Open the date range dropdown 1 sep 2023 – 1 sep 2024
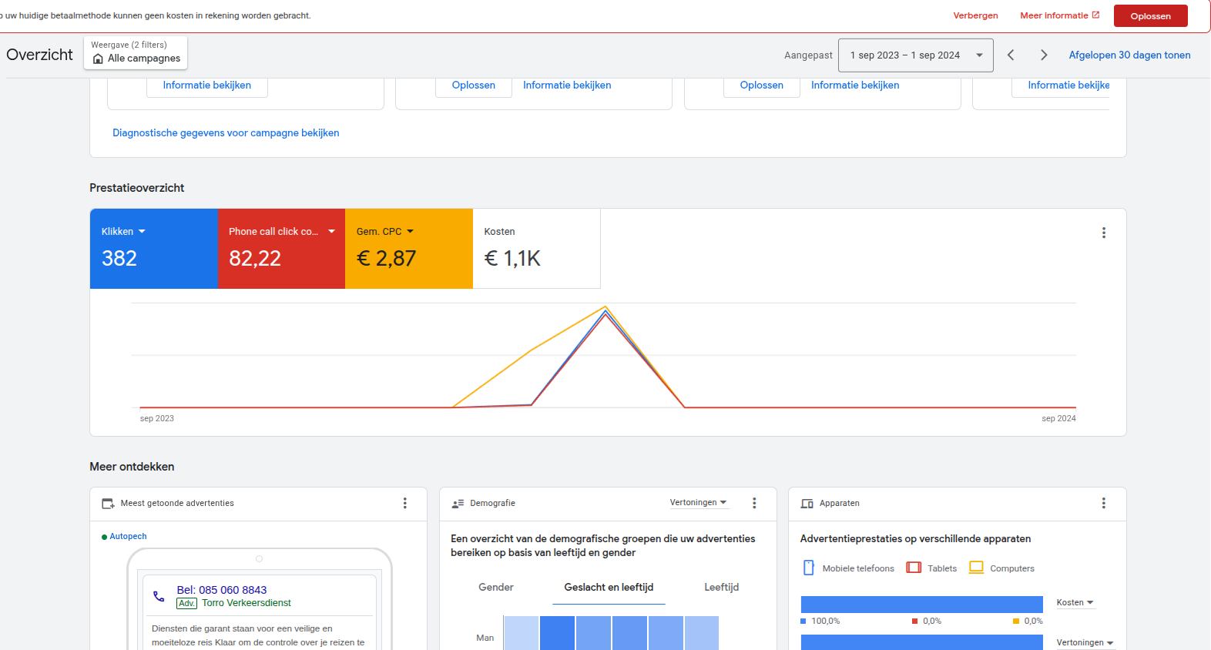This screenshot has width=1211, height=650. pyautogui.click(x=915, y=55)
